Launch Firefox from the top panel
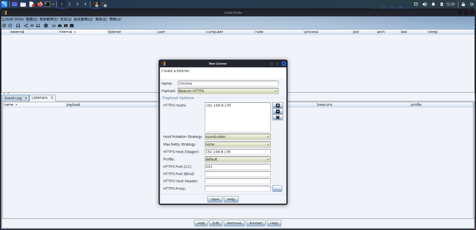This screenshot has width=476, height=230. coord(40,4)
